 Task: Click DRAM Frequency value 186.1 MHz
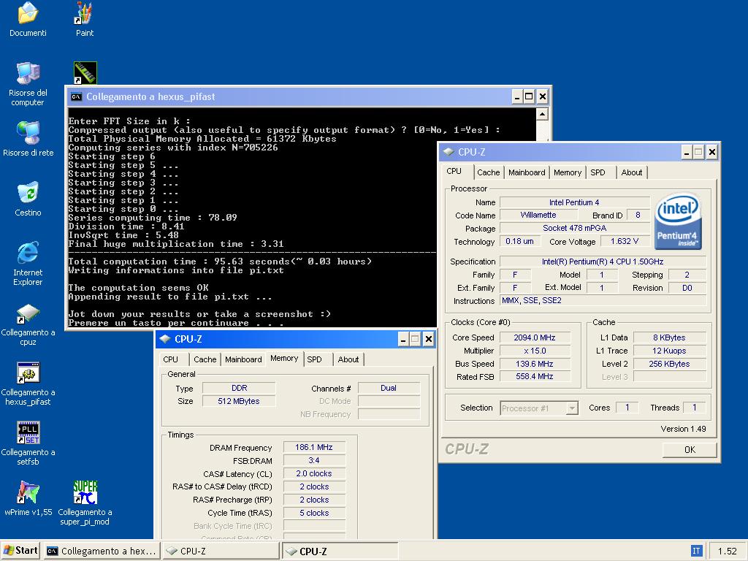pyautogui.click(x=314, y=447)
